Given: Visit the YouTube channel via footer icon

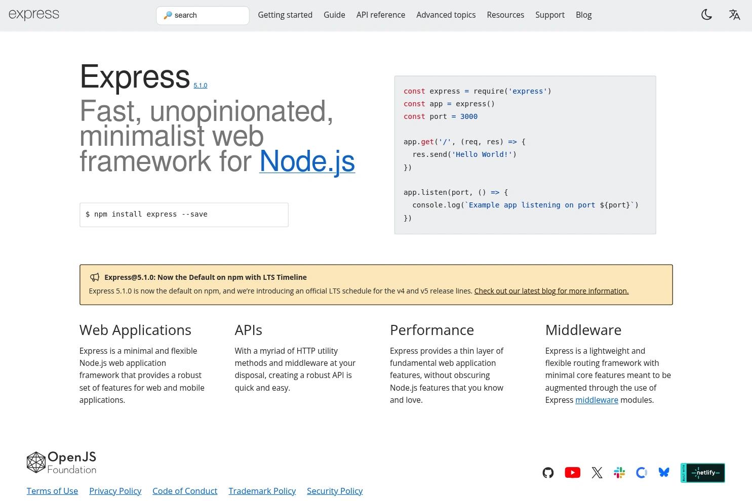Looking at the screenshot, I should tap(572, 473).
